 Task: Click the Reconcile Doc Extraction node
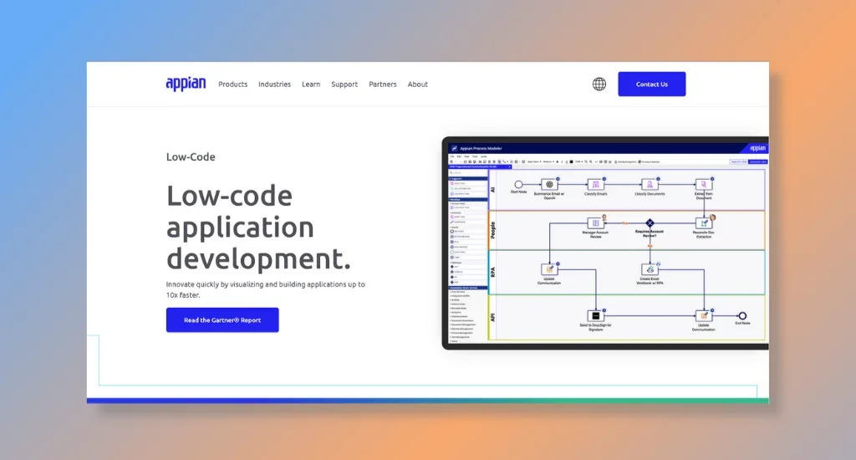(x=703, y=223)
